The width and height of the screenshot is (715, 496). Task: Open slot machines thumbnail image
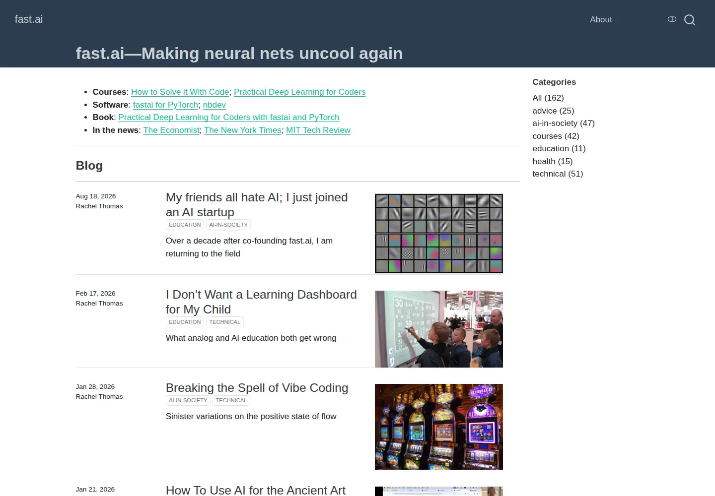click(439, 427)
